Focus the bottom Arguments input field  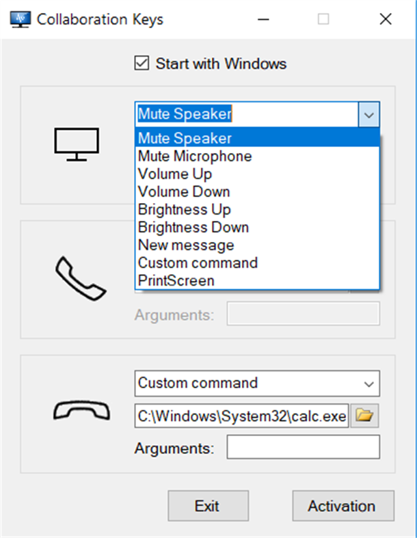(x=303, y=448)
